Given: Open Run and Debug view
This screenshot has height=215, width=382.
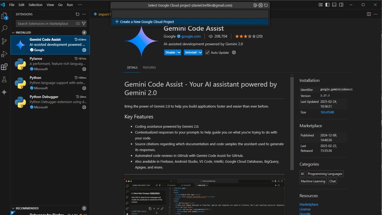Looking at the screenshot, I should pos(4,54).
